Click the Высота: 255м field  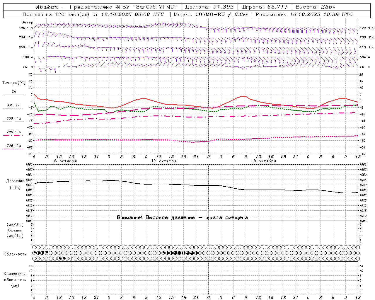pos(316,7)
